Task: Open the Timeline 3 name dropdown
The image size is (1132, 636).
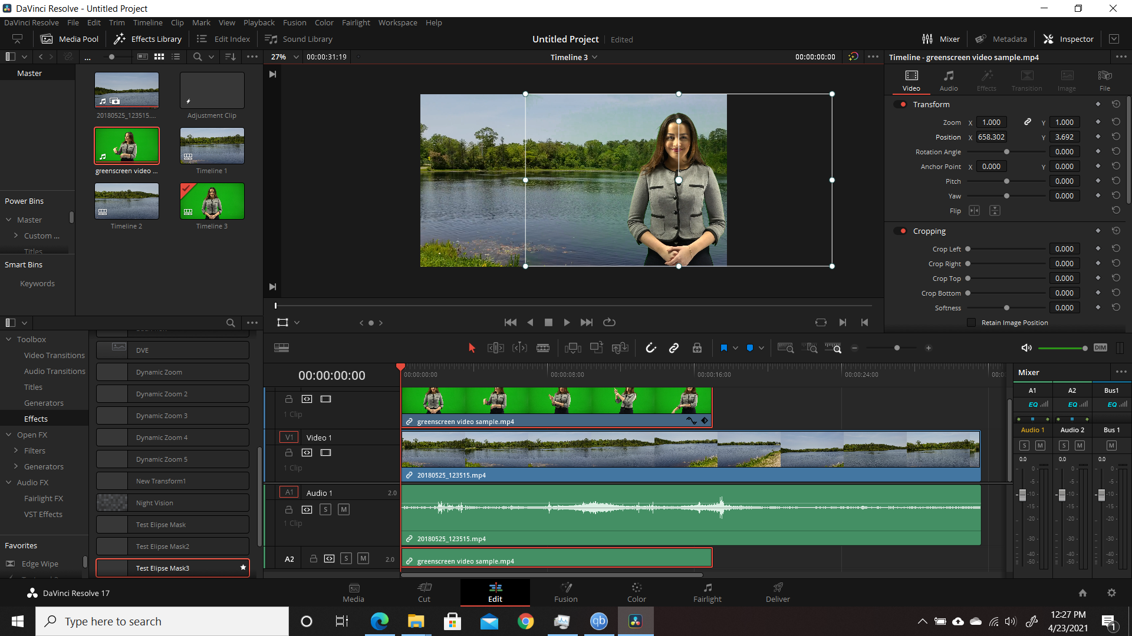Action: click(595, 57)
